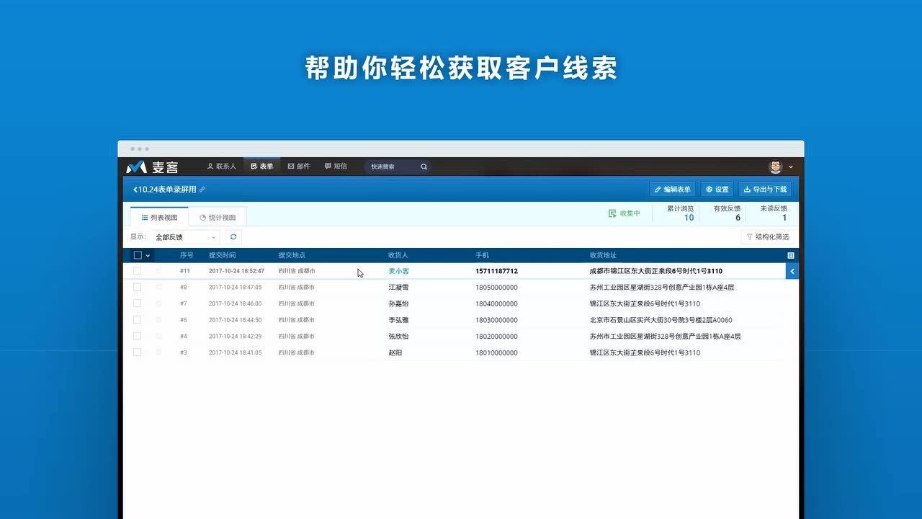
Task: Open the 全部反馈 display dropdown
Action: coord(186,237)
